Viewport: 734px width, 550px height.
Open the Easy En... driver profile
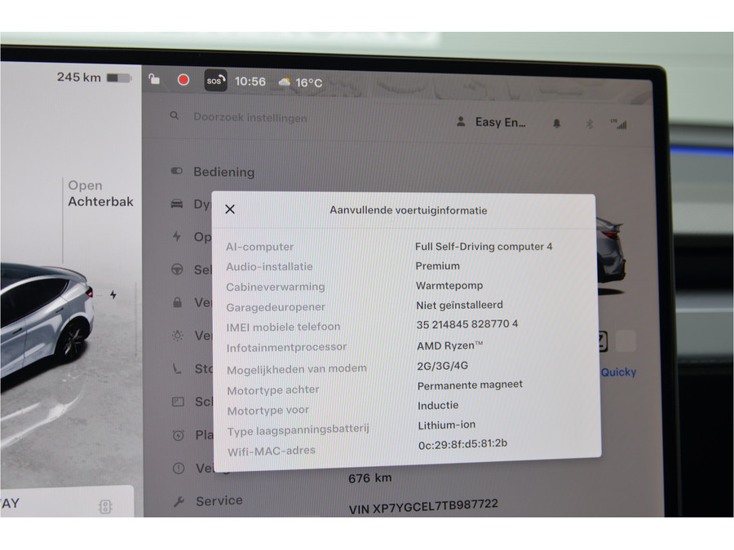tap(492, 122)
